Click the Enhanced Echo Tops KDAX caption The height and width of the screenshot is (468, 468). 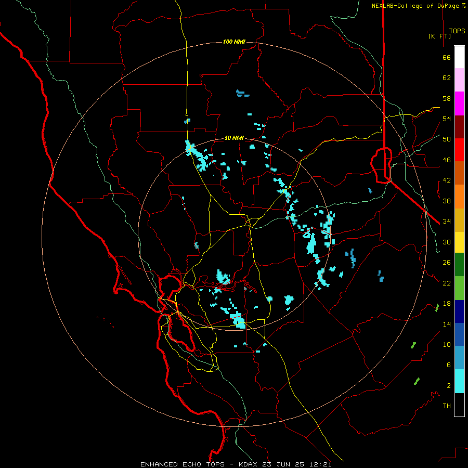click(x=236, y=464)
